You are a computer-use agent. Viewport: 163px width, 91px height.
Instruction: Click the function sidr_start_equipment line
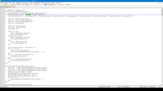pyautogui.click(x=20, y=66)
